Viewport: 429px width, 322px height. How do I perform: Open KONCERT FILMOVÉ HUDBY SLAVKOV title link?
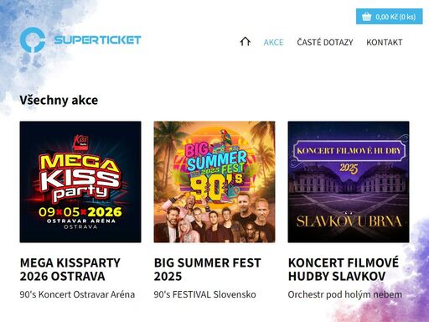click(344, 269)
